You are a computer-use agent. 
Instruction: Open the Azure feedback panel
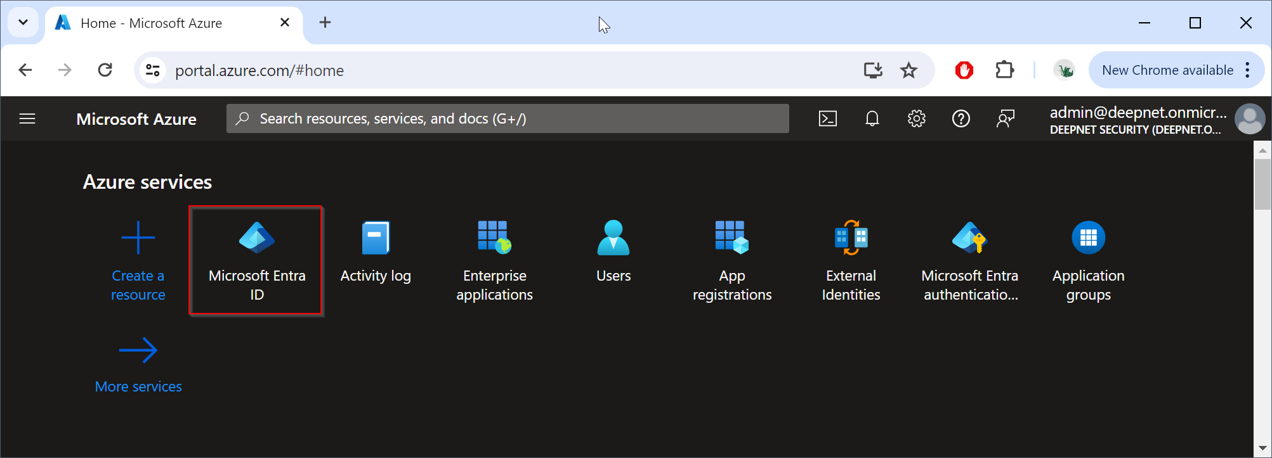1006,118
